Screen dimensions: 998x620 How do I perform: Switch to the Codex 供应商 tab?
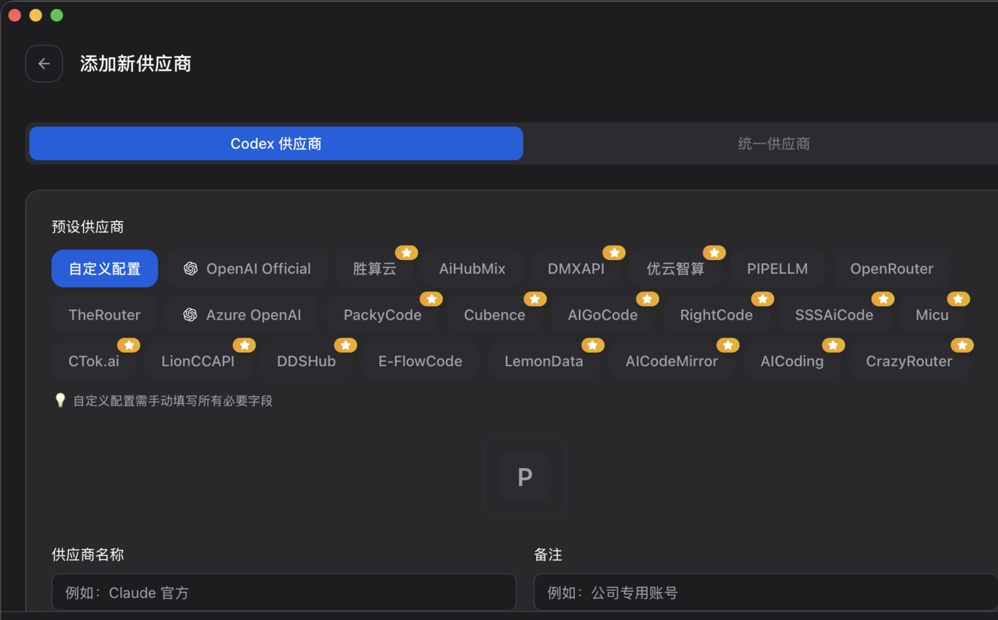[x=275, y=144]
